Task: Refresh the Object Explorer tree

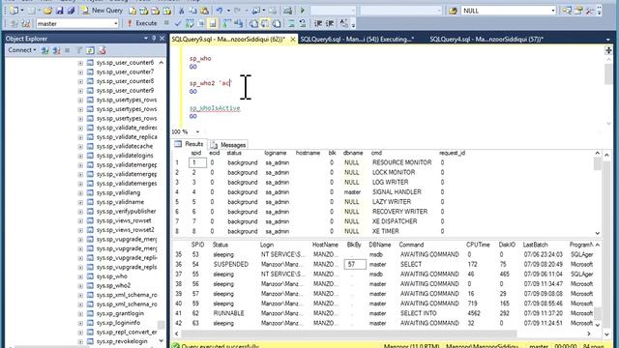Action: coord(90,50)
